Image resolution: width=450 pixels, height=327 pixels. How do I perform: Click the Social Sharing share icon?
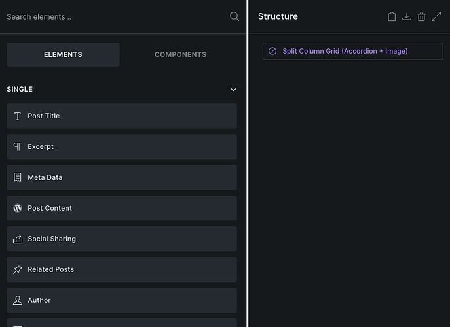pyautogui.click(x=18, y=239)
